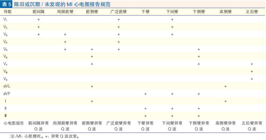The image size is (266, 140).
Task: Select the V9 lead row label
Action: point(5,79)
